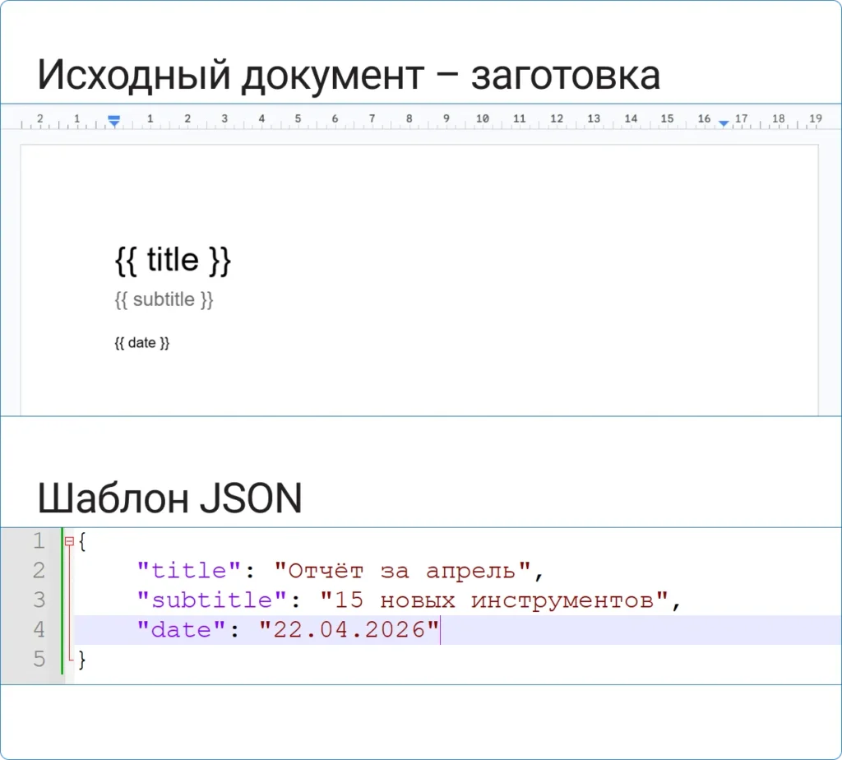Screen dimensions: 842x760
Task: Click the heading Исходный документ – заготовка
Action: click(349, 76)
